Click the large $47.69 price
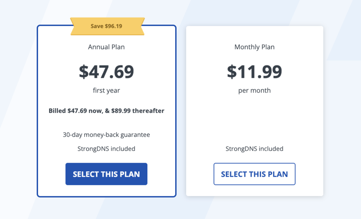Viewport: 361px width, 219px height. pos(106,71)
